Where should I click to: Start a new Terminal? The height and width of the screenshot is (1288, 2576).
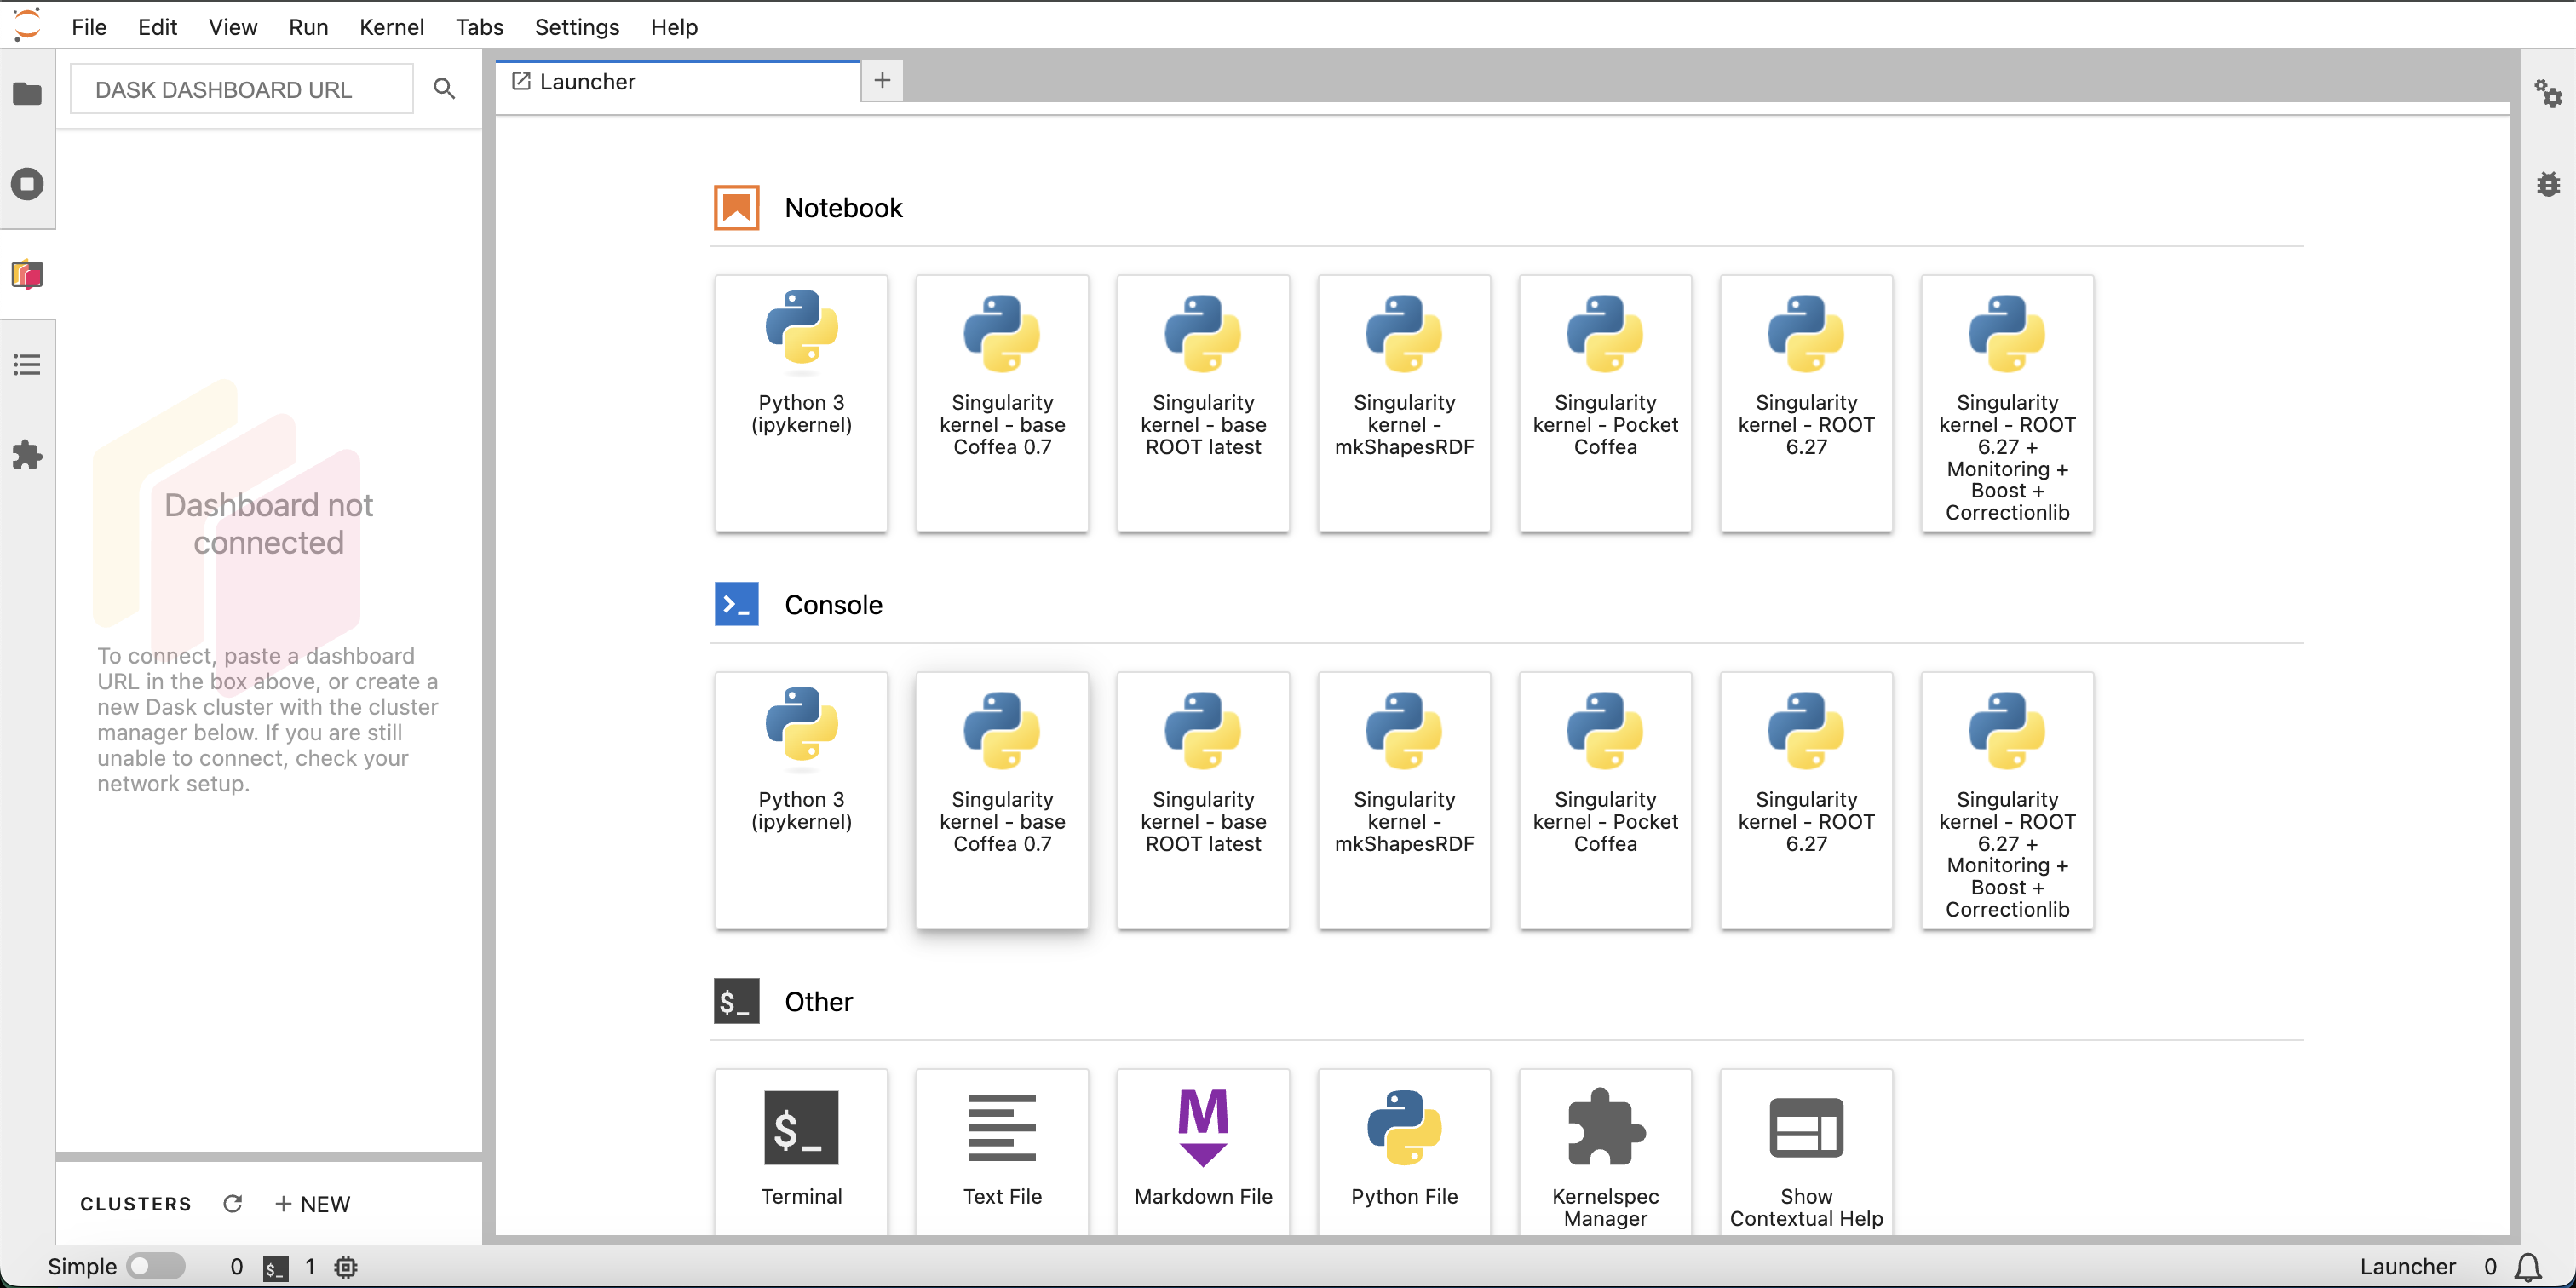click(801, 1151)
